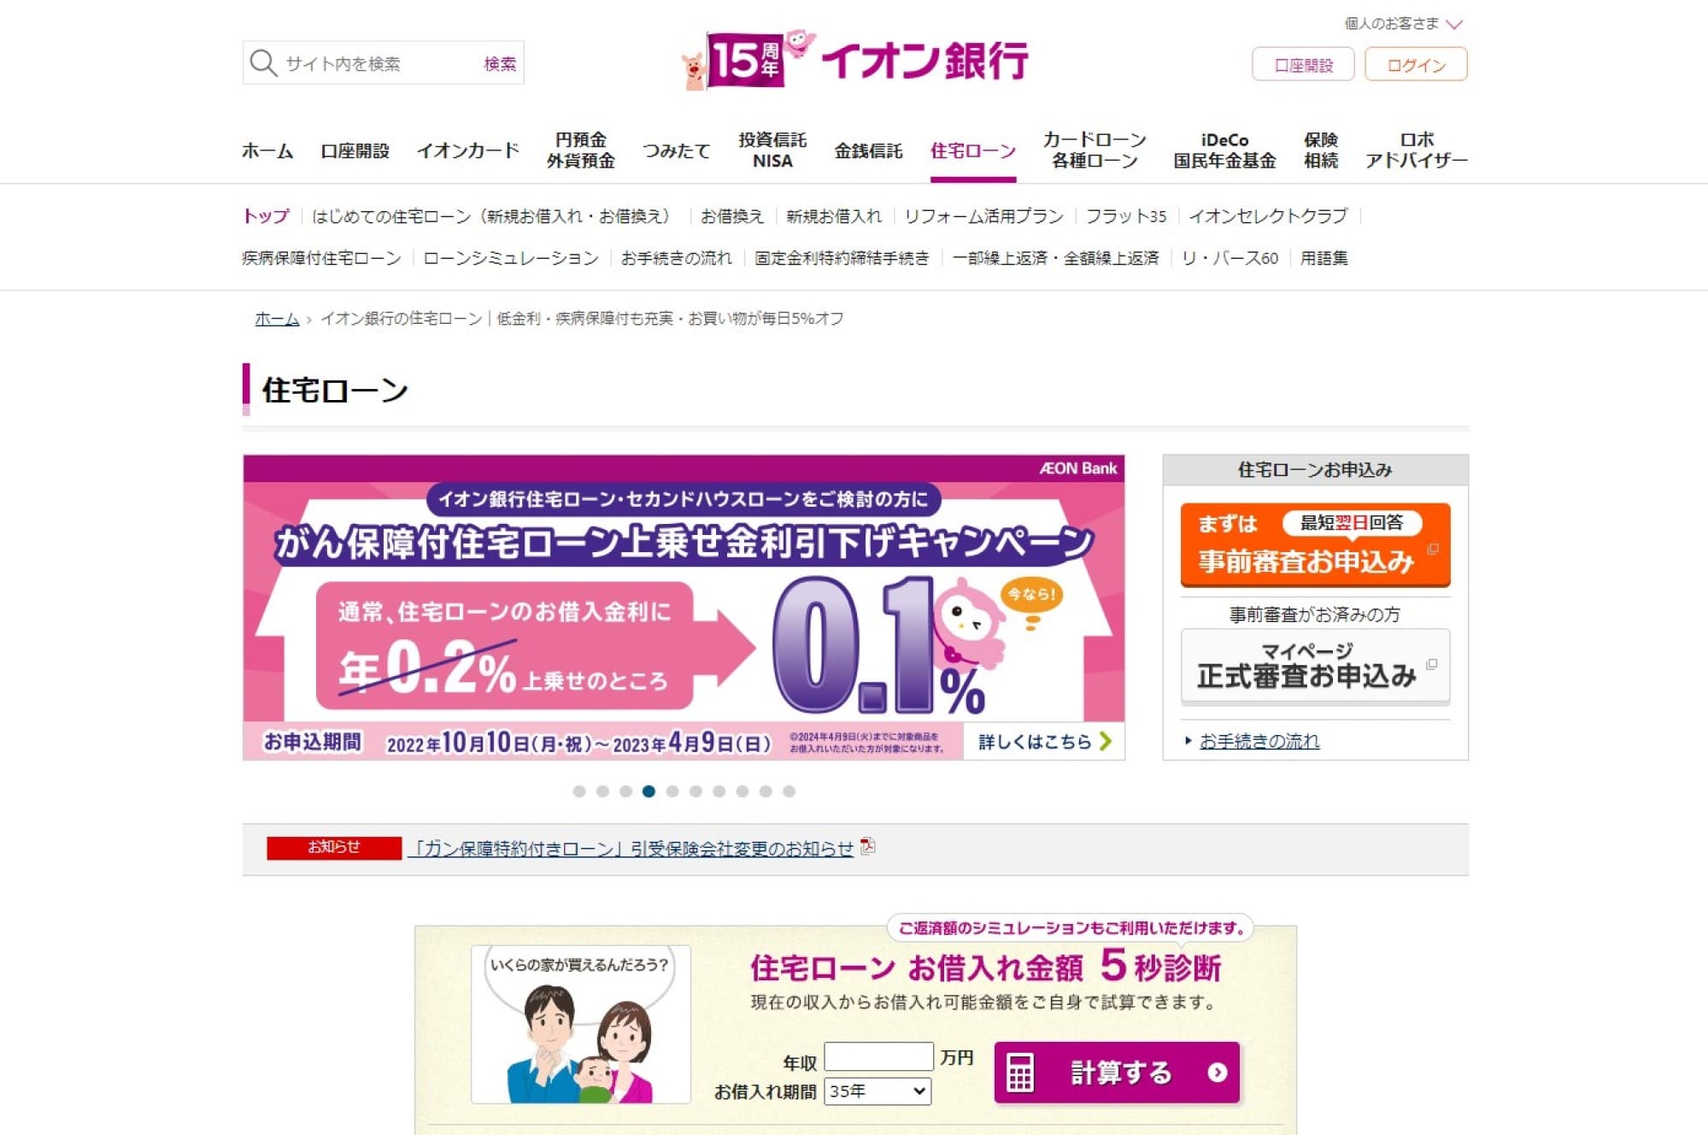Select the seventh carousel dot
Screen dimensions: 1708x1135
719,791
